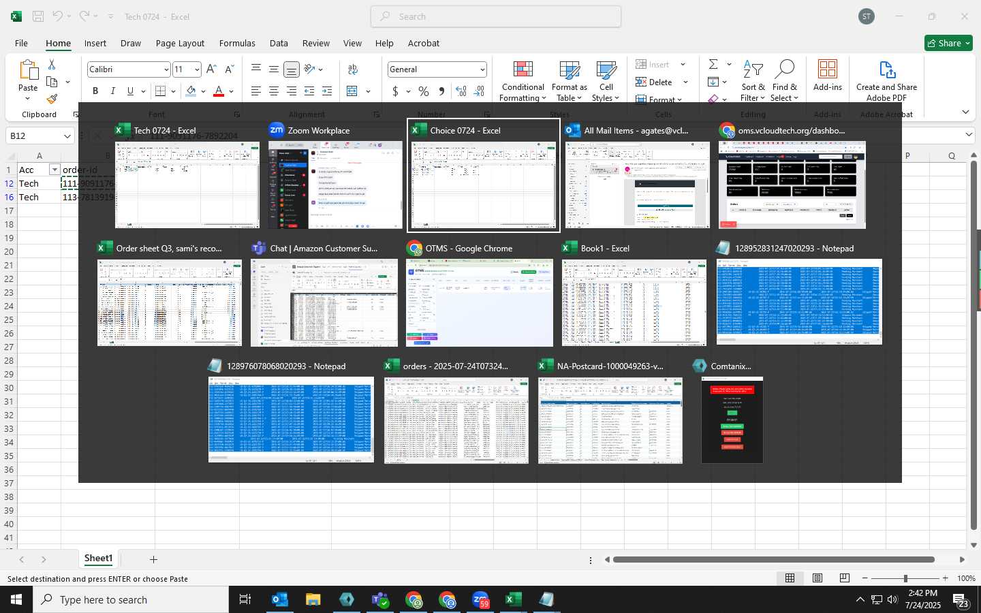This screenshot has height=613, width=981.
Task: Click the Search box in title bar
Action: [x=496, y=16]
